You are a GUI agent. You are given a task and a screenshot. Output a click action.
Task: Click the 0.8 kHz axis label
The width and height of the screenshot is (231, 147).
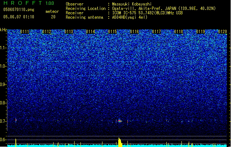(x=3, y=103)
